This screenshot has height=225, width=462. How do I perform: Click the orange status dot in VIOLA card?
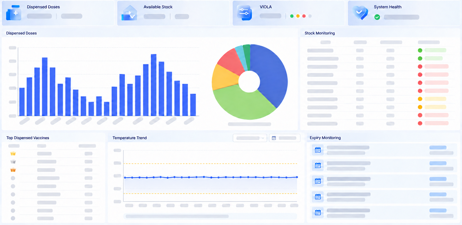tap(298, 16)
